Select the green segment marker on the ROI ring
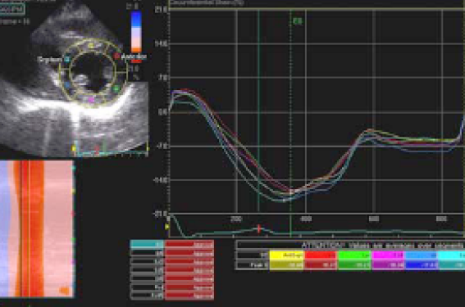Viewport: 465px width, 307px height. click(x=116, y=88)
